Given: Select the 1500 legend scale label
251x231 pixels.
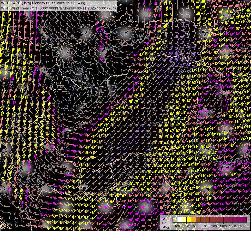Looking at the screenshot, I should (242, 226).
